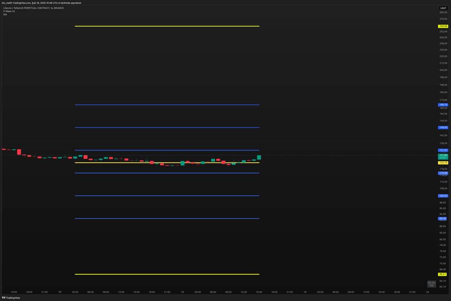Click the 18 date label on time axis
The image size is (451, 301).
coord(182,292)
